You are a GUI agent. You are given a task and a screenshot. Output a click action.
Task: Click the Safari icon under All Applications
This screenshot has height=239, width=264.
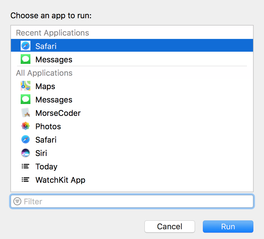[26, 140]
